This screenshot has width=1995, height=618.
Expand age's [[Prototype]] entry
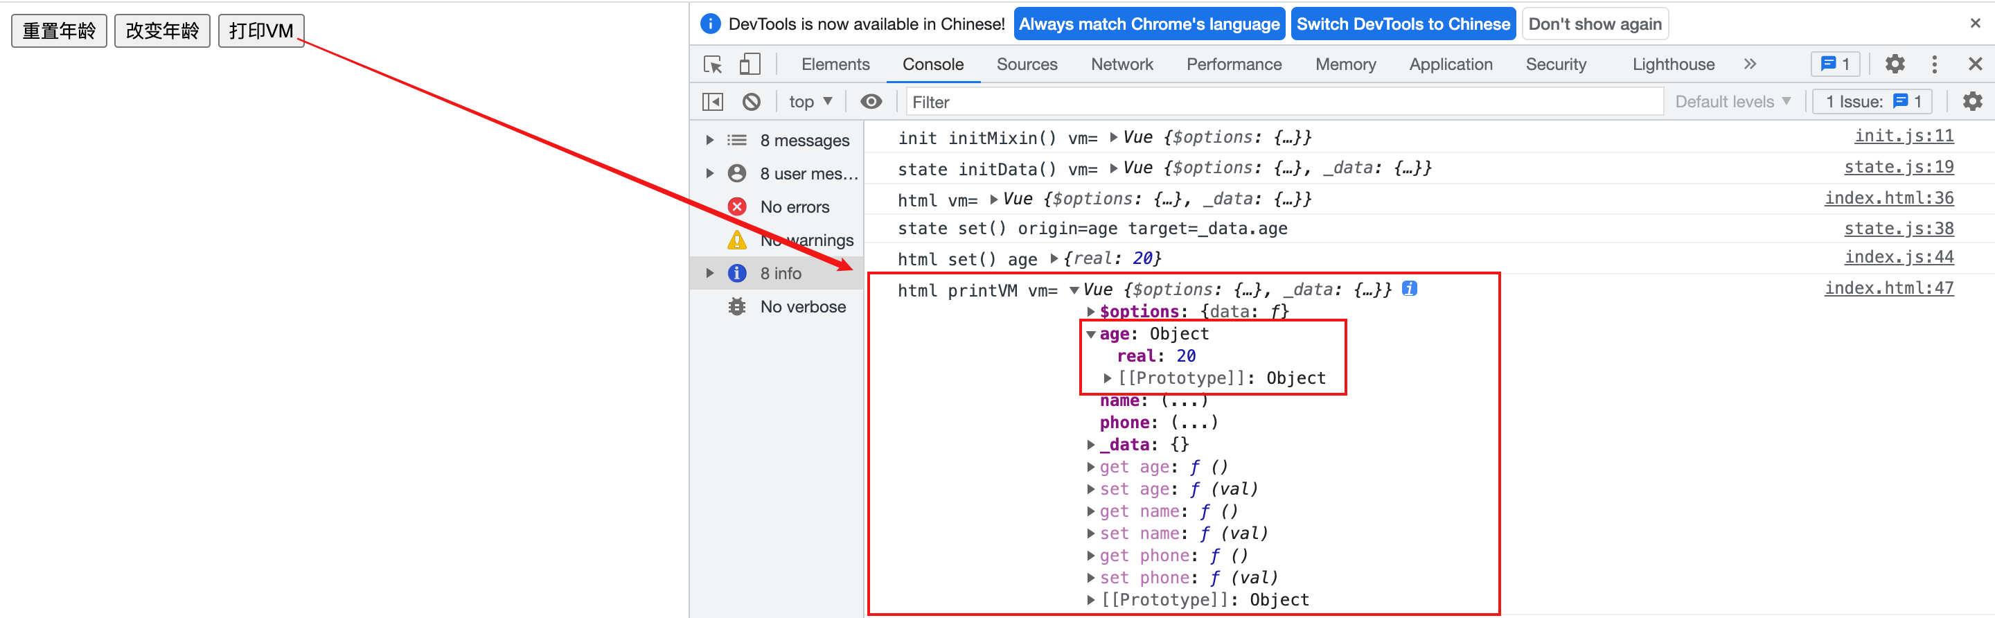(1108, 378)
